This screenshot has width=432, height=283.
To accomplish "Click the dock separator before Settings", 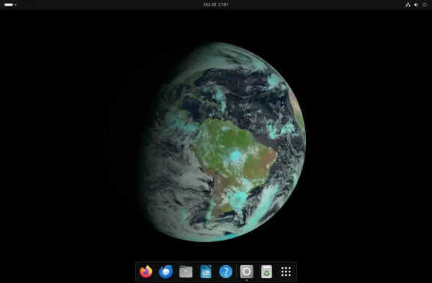I will (236, 272).
